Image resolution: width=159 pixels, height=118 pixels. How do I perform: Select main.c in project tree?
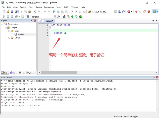tap(21, 34)
